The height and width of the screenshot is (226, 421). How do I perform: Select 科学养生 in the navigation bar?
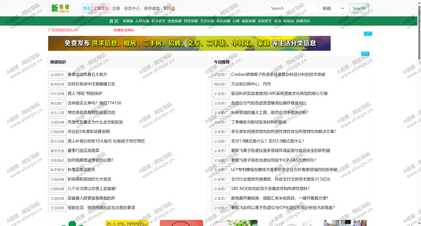pyautogui.click(x=158, y=21)
